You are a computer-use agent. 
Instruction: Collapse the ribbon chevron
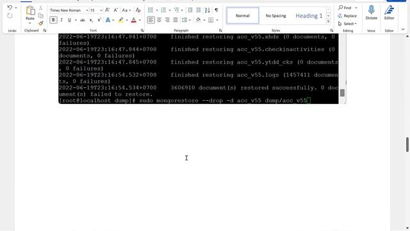[x=403, y=30]
